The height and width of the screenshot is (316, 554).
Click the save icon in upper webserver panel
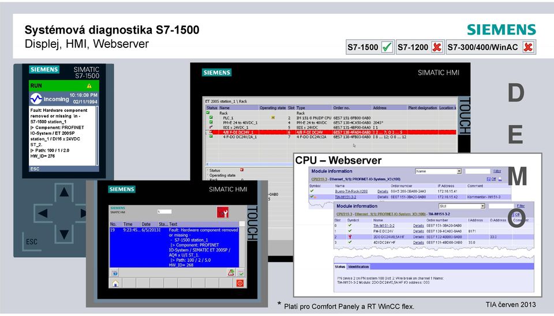(x=488, y=179)
